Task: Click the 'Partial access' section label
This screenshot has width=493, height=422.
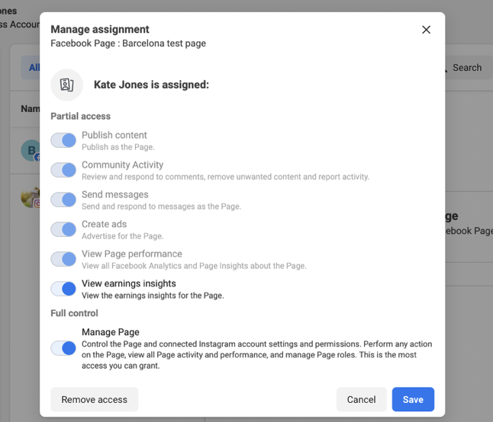Action: (x=80, y=117)
